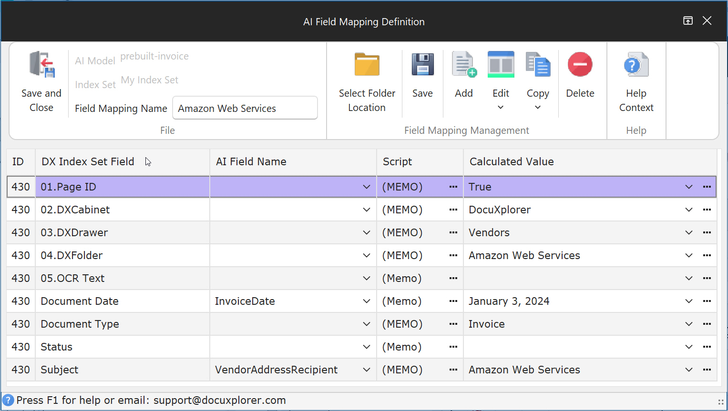
Task: Click the Field Mapping Name text box
Action: [245, 109]
